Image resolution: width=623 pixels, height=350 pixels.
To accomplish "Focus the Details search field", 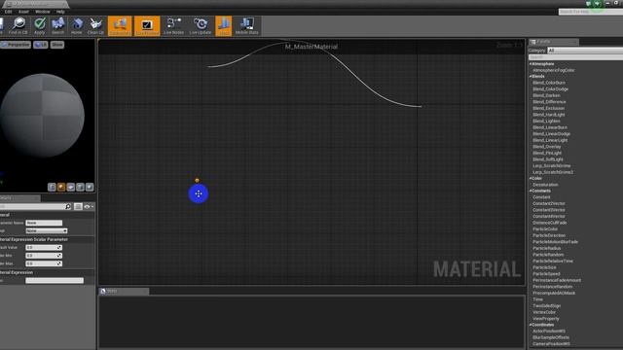I will (x=32, y=206).
